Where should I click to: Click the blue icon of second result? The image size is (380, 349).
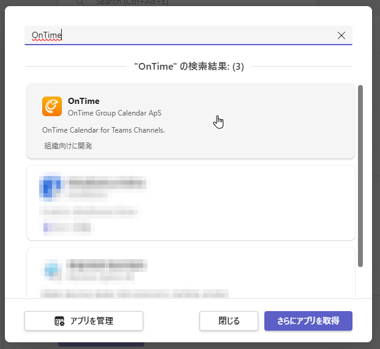(x=50, y=186)
